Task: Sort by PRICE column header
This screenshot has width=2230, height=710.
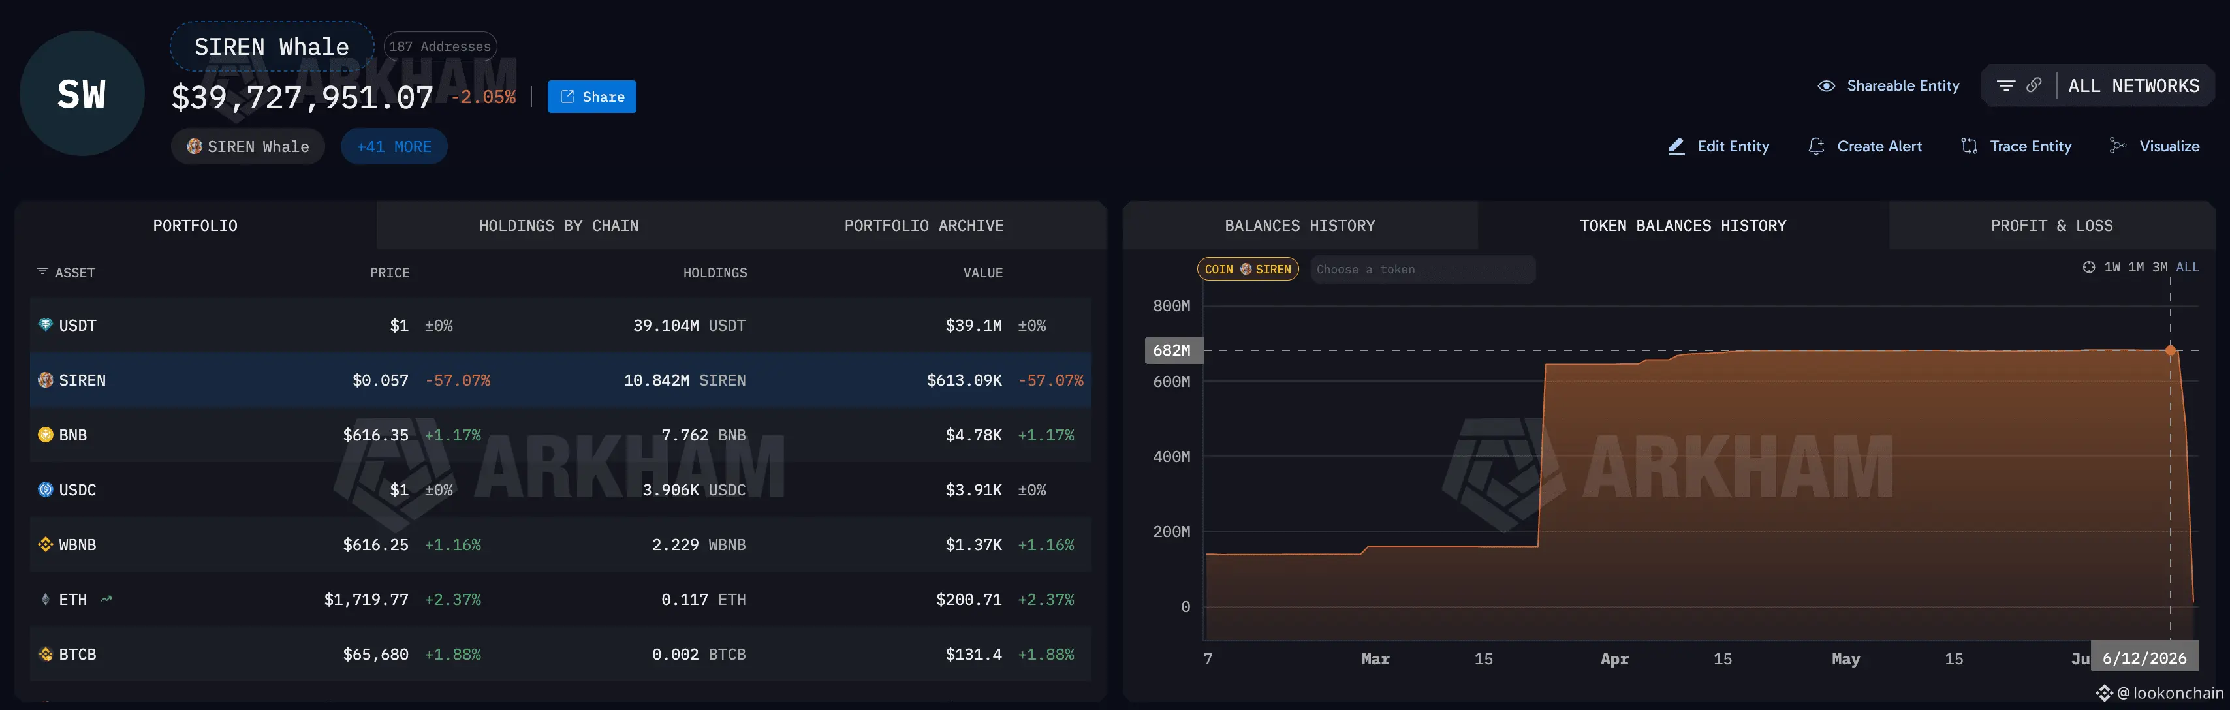Action: pyautogui.click(x=390, y=273)
